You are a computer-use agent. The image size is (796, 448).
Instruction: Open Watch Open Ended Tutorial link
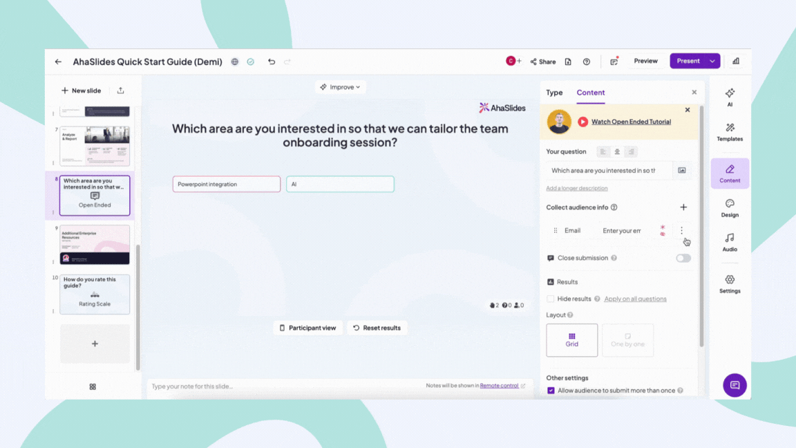pos(631,122)
